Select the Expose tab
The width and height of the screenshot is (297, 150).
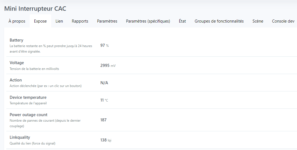(40, 21)
